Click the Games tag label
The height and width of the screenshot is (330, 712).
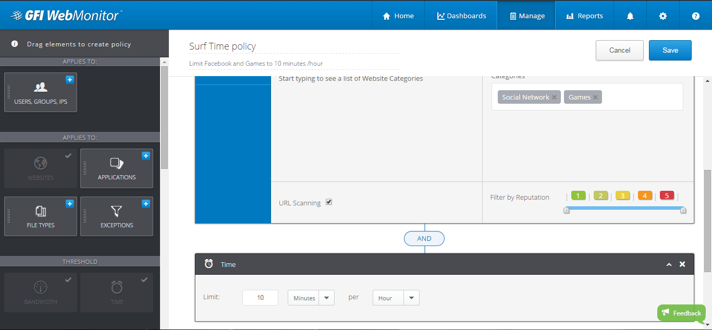580,97
